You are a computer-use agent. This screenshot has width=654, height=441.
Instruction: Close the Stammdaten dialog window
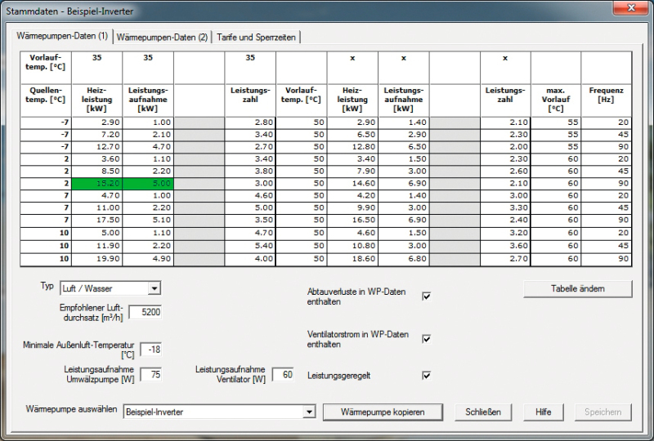pos(631,7)
